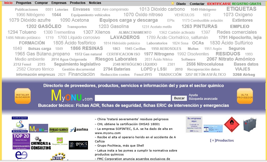Go to the Noticias menu item
267x162 pixels.
point(95,3)
